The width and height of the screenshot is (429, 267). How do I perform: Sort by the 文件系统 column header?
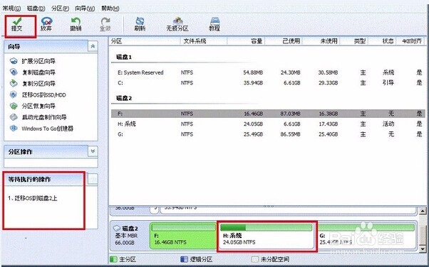pos(204,41)
